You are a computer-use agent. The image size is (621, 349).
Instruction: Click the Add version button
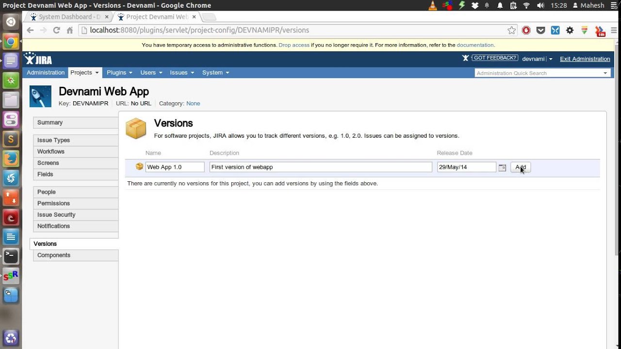tap(521, 167)
